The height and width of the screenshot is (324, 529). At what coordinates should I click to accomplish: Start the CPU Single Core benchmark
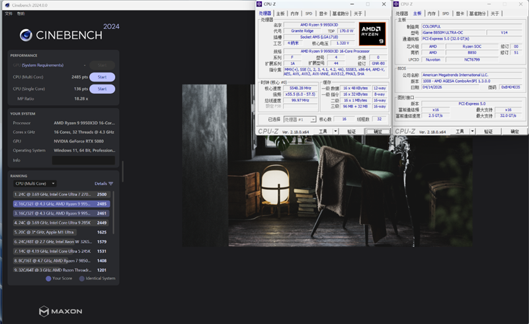pos(102,89)
